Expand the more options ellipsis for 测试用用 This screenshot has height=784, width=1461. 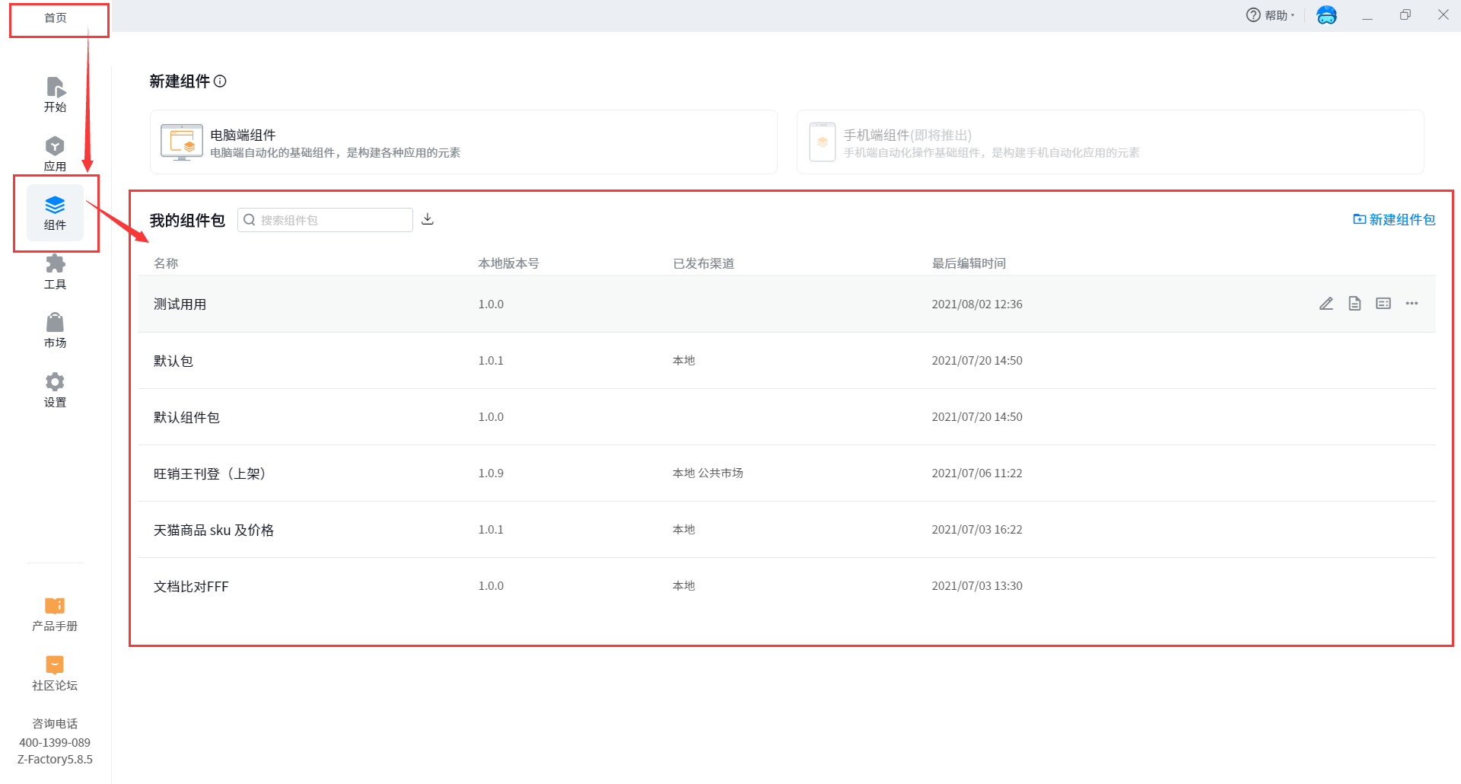[x=1412, y=304]
